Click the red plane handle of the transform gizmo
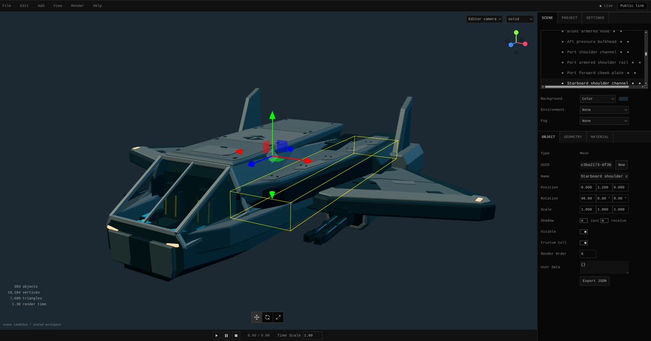 pyautogui.click(x=267, y=147)
